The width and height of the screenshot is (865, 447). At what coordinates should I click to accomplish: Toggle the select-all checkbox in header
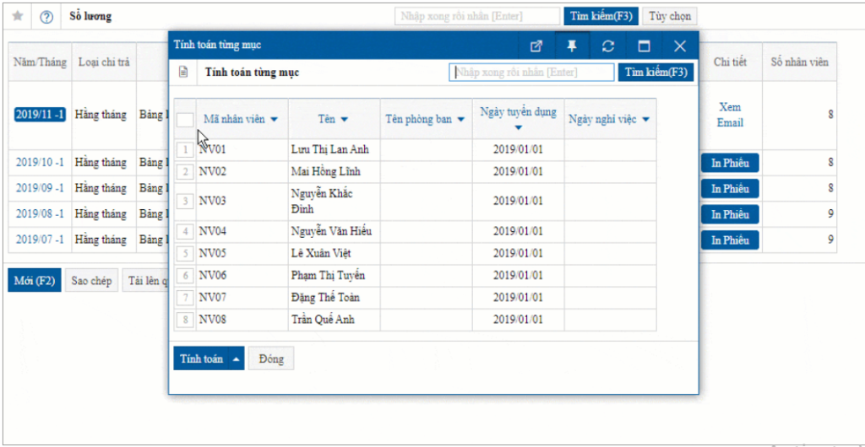[185, 120]
